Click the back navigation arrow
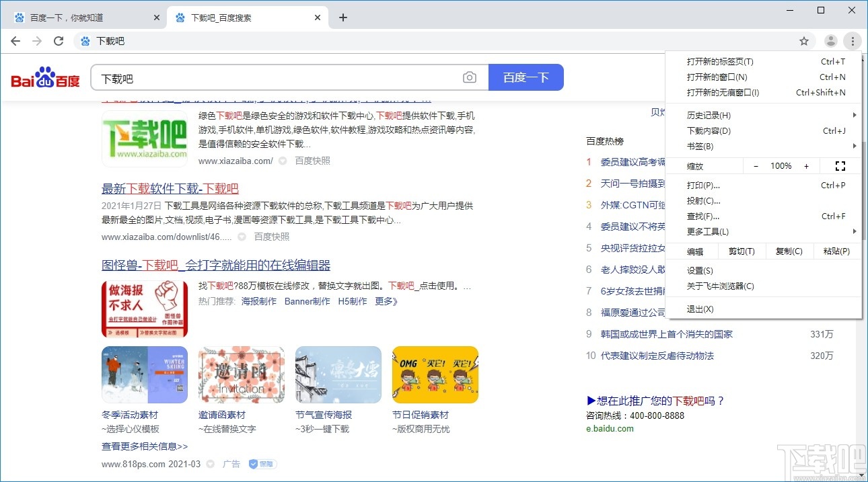 (15, 40)
